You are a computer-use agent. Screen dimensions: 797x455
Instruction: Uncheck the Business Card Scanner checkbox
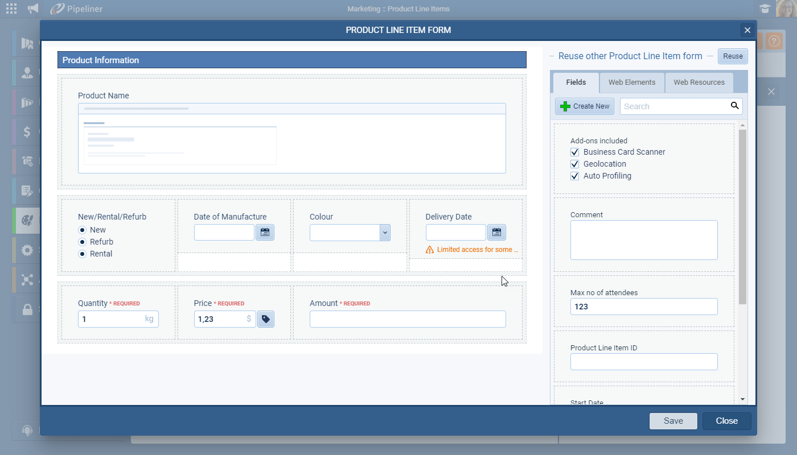coord(575,152)
